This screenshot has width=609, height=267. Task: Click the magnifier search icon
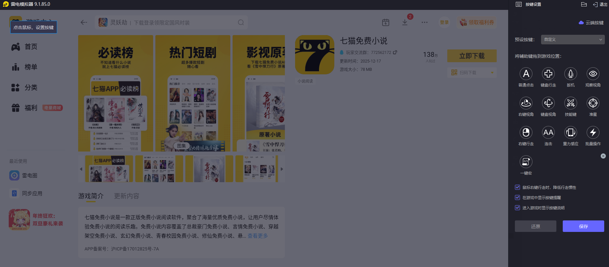241,22
